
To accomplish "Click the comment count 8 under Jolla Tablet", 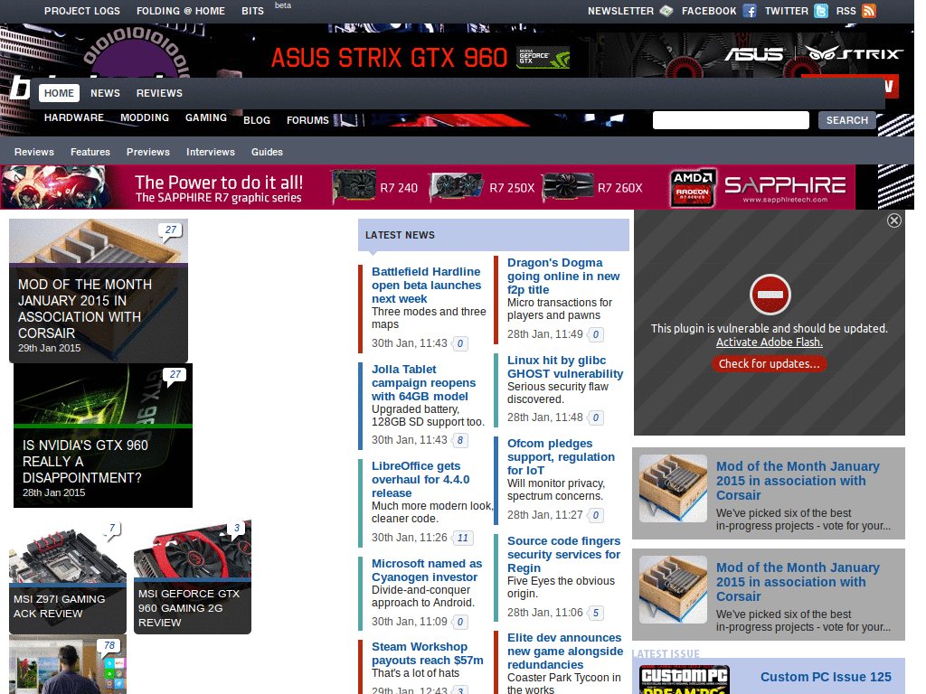I will pos(460,440).
